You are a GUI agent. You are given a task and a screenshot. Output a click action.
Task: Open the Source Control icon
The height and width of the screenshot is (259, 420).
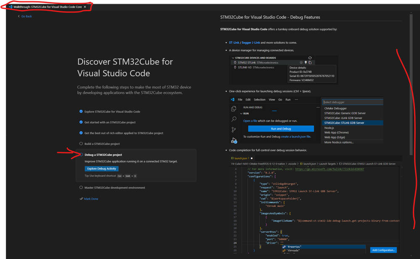234,129
